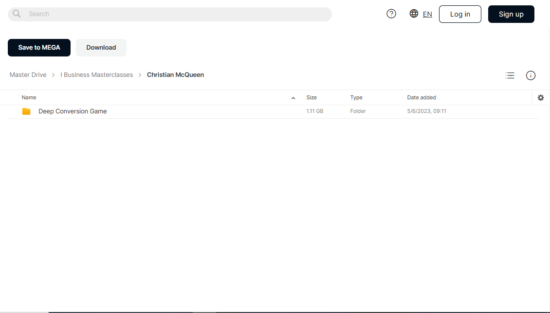Focus the Search input field

pyautogui.click(x=170, y=14)
